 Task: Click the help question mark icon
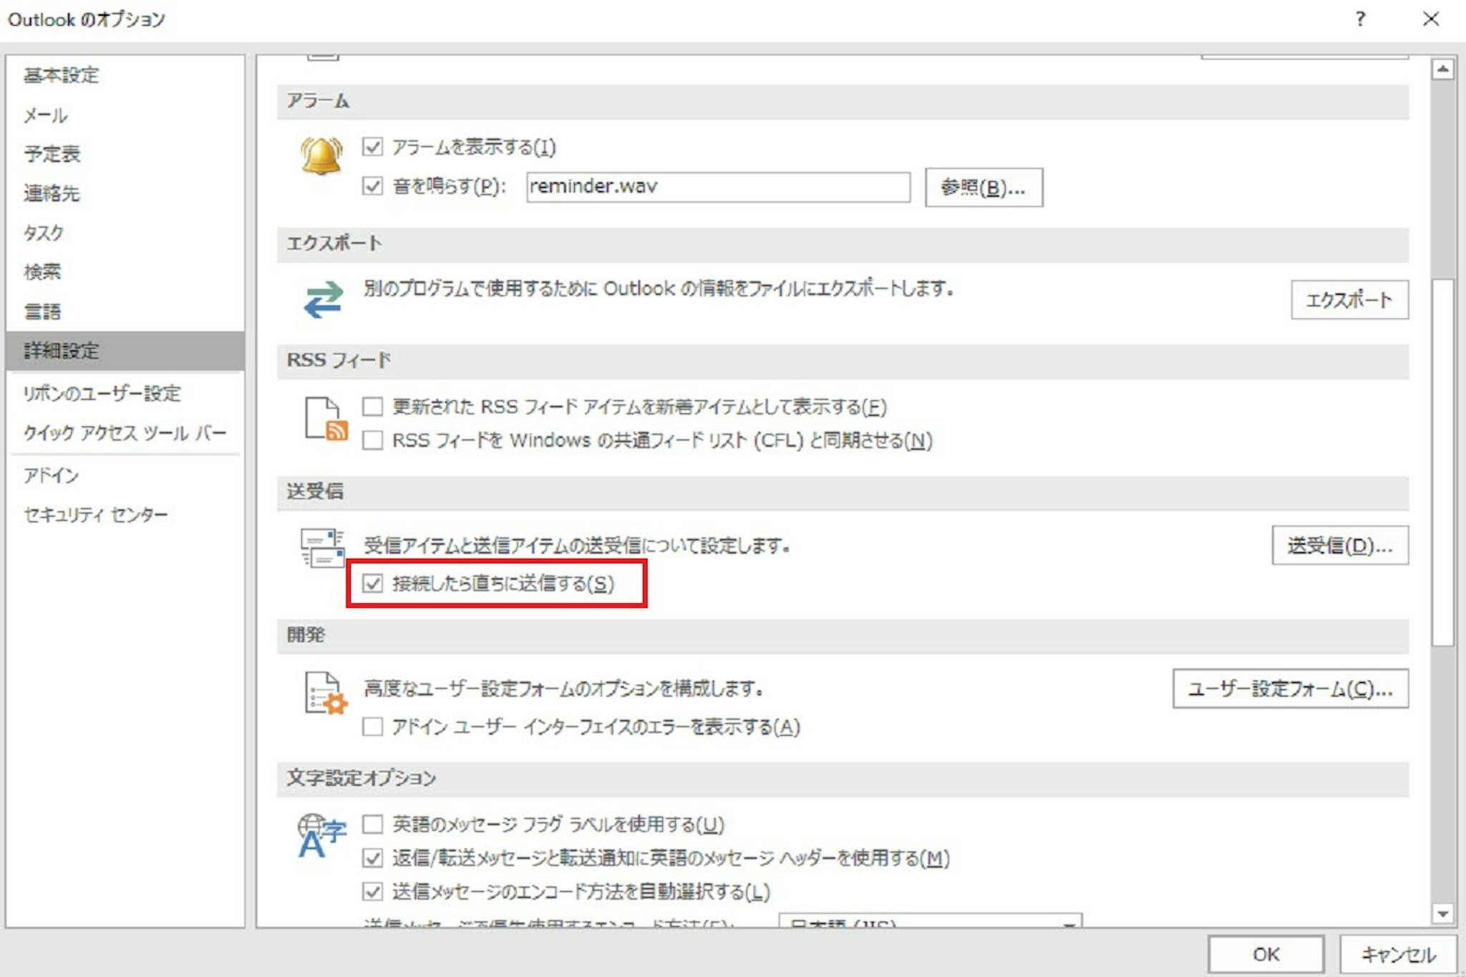coord(1360,19)
